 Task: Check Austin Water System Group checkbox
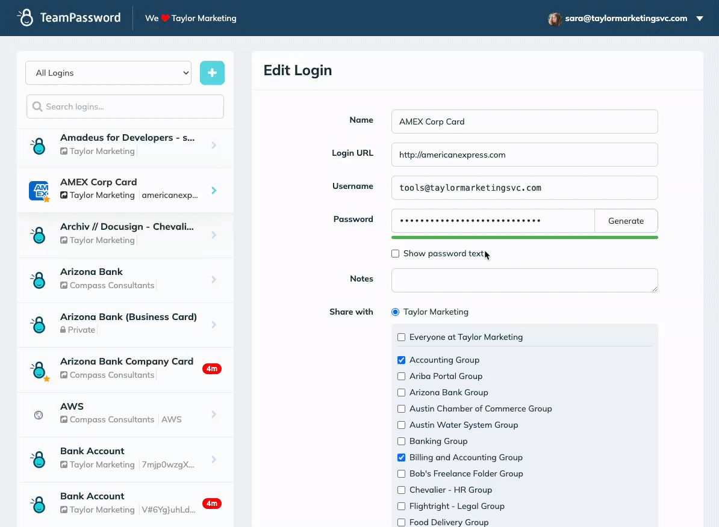click(x=401, y=425)
